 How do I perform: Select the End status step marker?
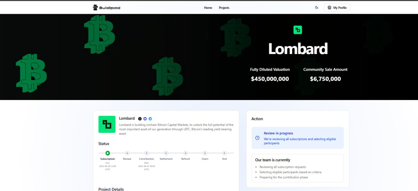click(x=224, y=153)
